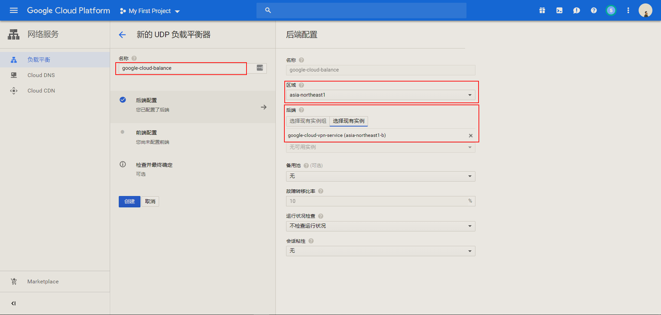Open Marketplace from the sidebar
The image size is (661, 315).
[55, 282]
